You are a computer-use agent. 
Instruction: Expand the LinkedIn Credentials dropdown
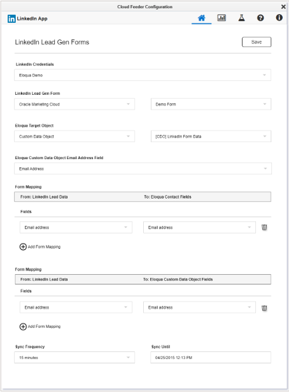[143, 75]
